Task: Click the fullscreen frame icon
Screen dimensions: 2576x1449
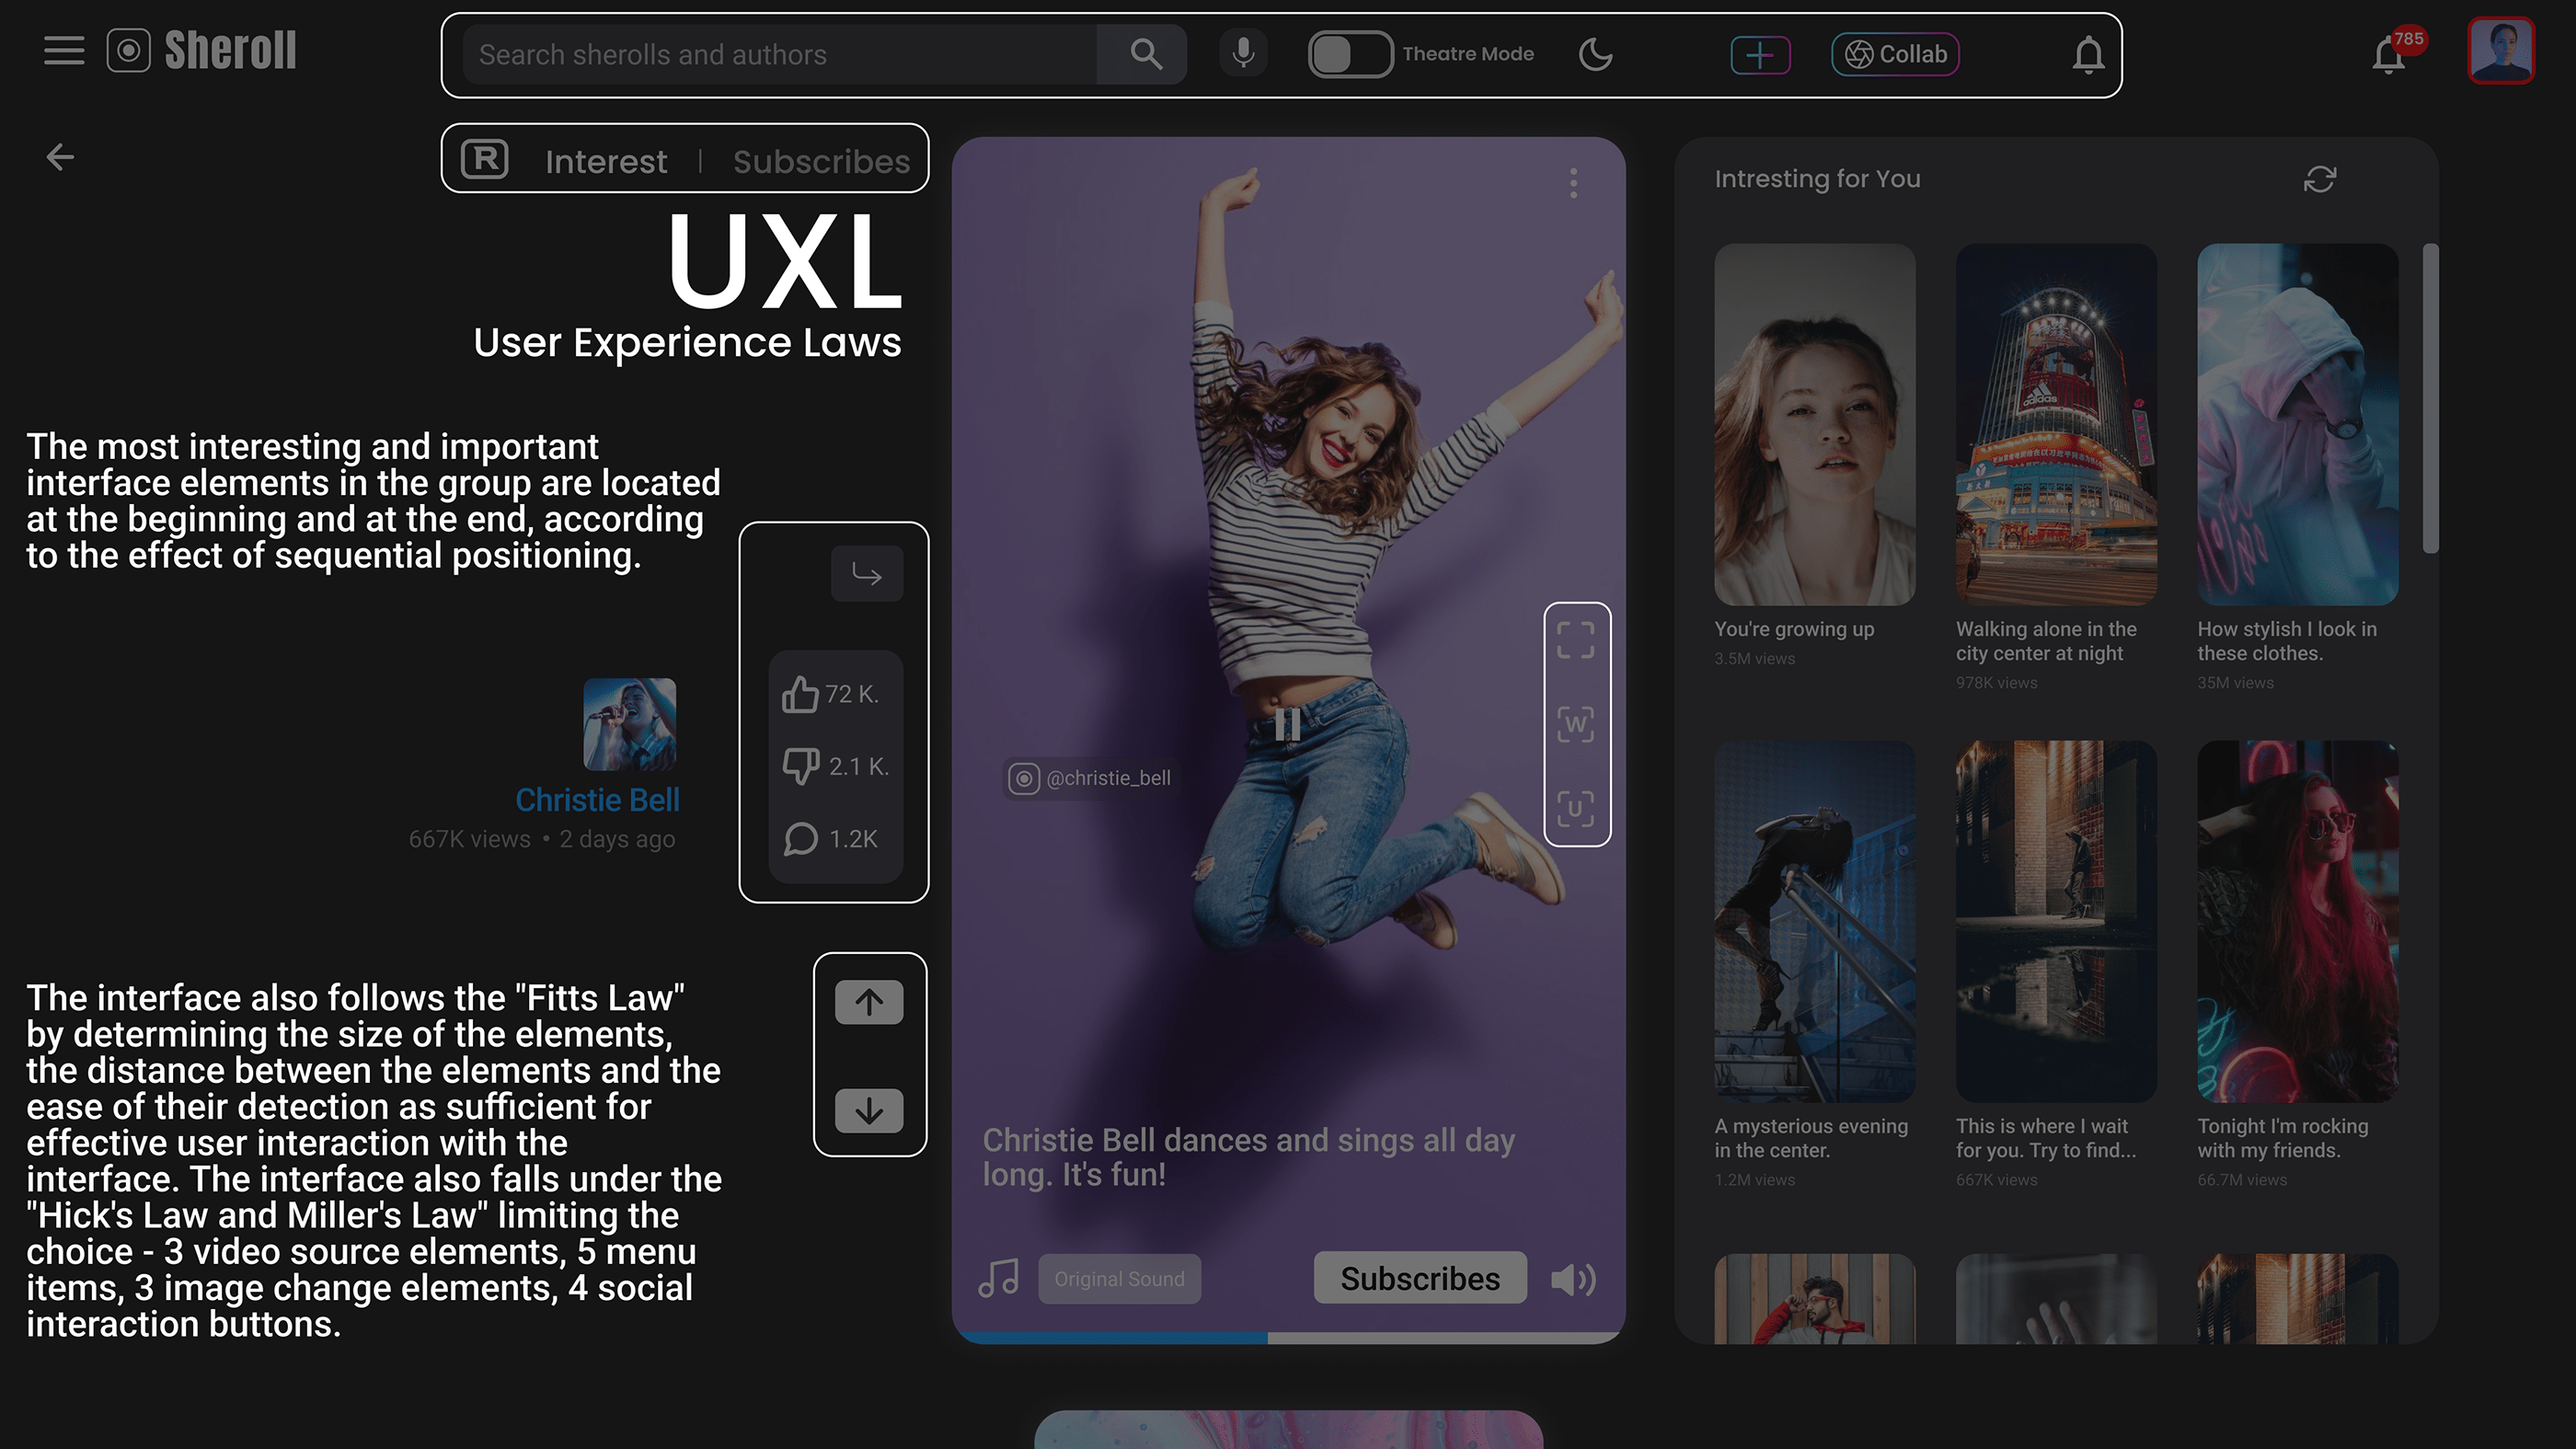Action: (x=1575, y=640)
